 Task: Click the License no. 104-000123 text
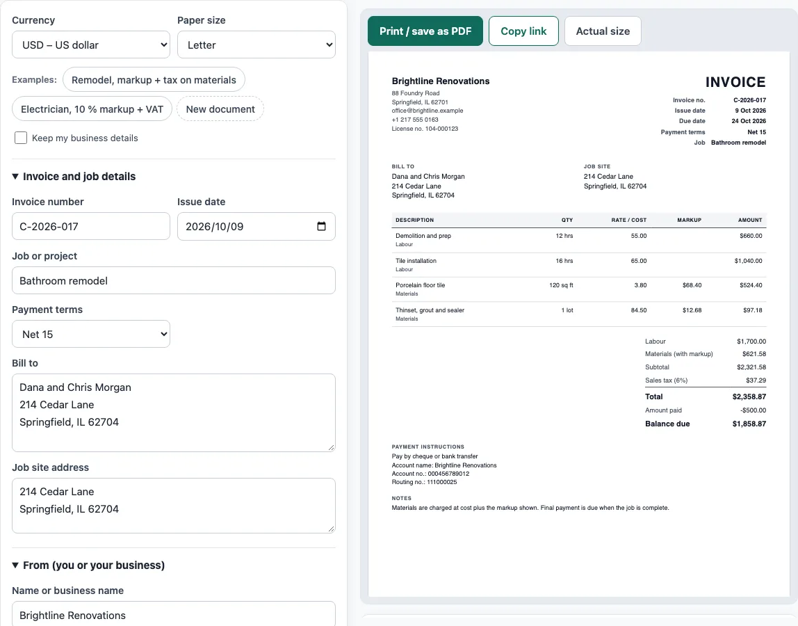click(425, 129)
